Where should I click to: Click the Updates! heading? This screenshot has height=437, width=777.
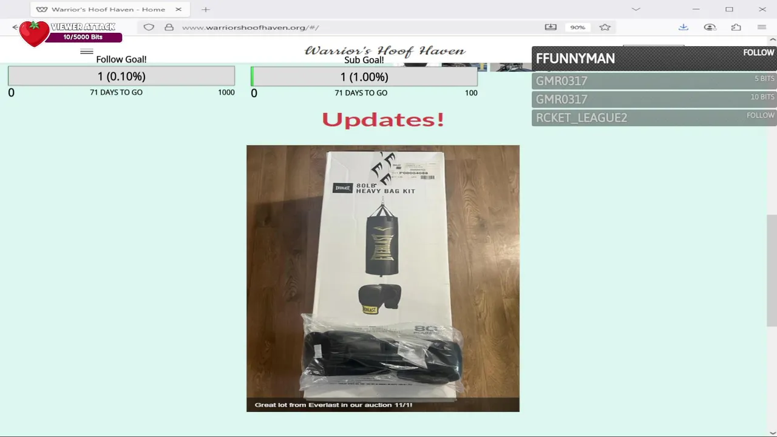383,120
